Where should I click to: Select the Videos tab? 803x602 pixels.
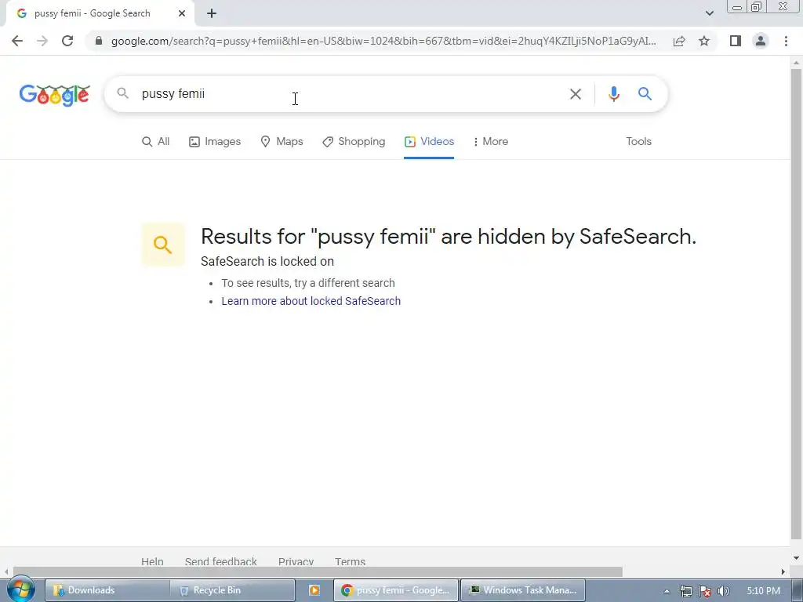pos(429,141)
